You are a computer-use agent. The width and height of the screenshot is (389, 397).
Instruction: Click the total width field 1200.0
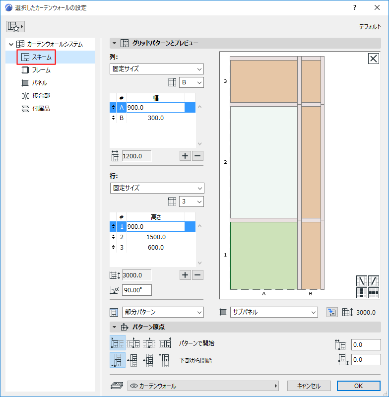(136, 156)
